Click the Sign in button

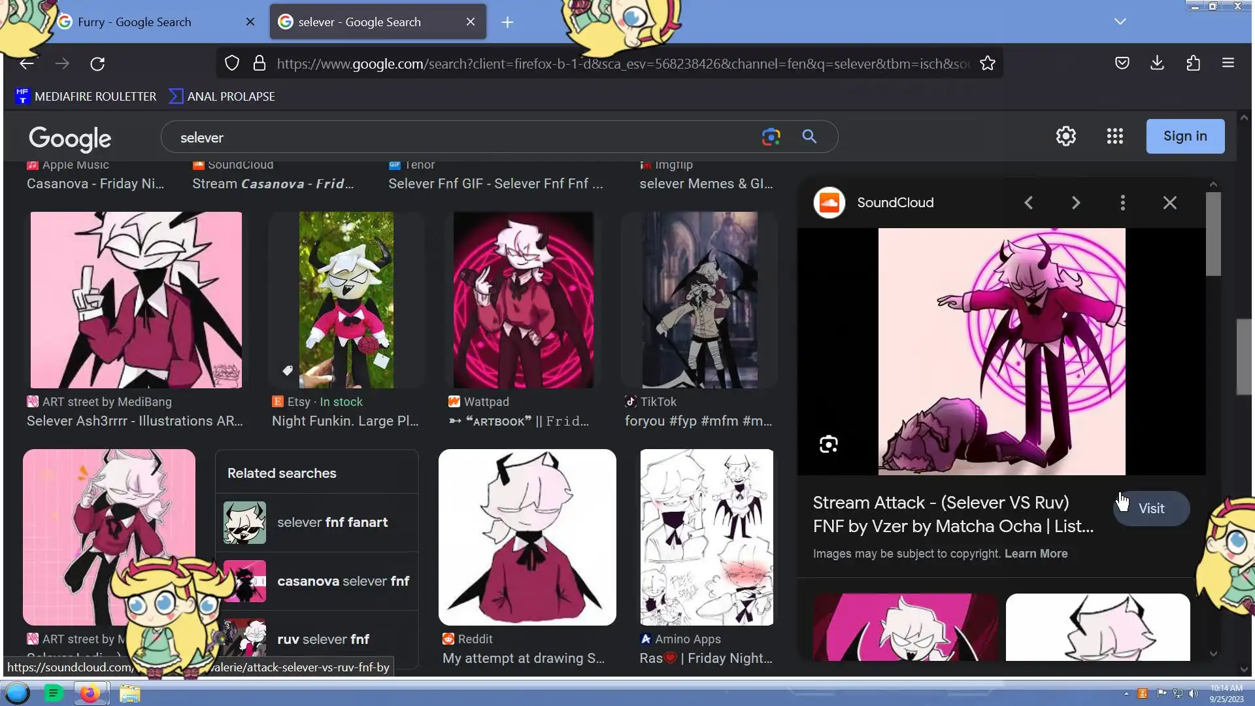[1184, 136]
